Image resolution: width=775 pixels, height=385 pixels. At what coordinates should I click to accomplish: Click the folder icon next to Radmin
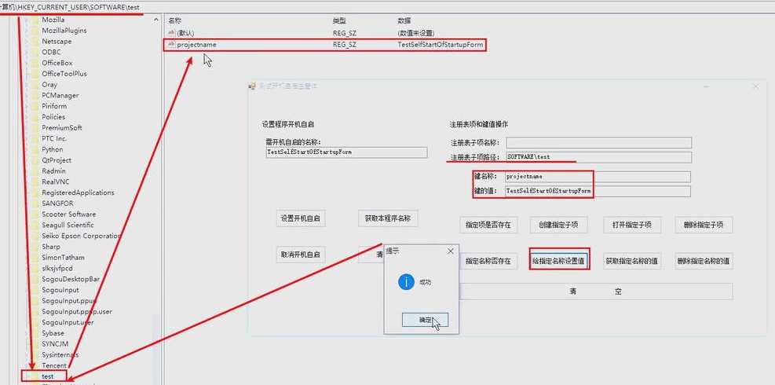[x=34, y=171]
